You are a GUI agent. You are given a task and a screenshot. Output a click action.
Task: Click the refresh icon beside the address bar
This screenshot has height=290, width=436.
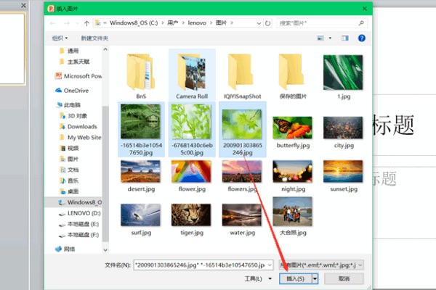click(267, 22)
